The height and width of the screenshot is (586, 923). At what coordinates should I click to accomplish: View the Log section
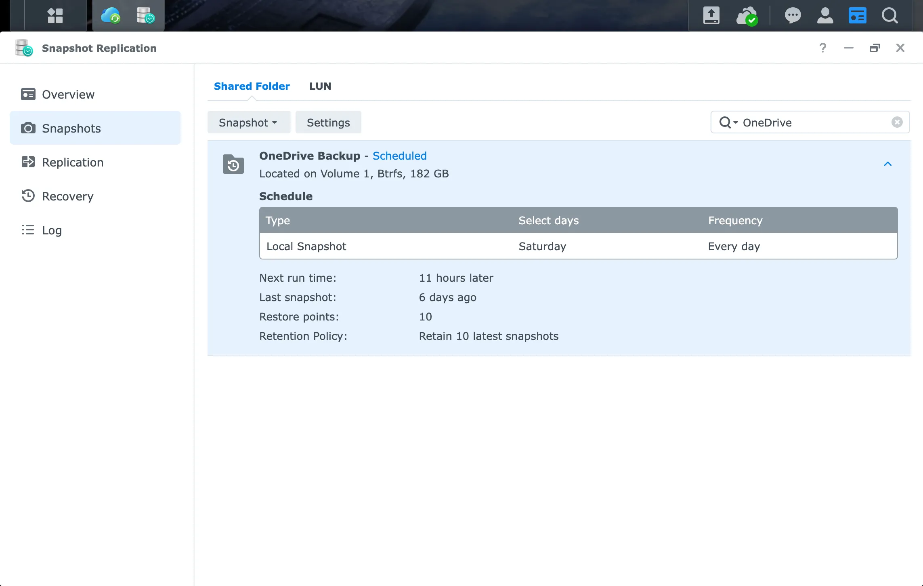click(x=51, y=230)
